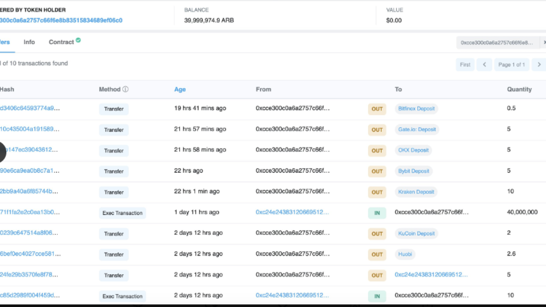This screenshot has height=307, width=546.
Task: Sort transactions by Age column
Action: (180, 90)
